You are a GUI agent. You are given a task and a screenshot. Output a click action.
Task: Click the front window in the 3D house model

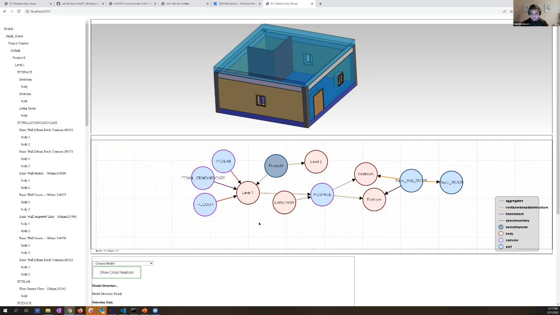pyautogui.click(x=261, y=101)
